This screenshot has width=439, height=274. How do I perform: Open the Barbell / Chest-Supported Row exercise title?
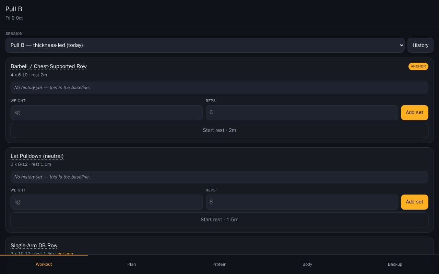[49, 66]
